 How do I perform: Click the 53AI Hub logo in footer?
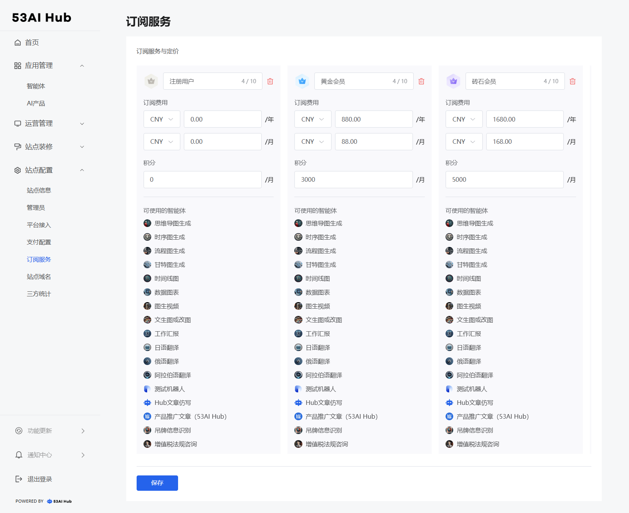click(x=59, y=501)
